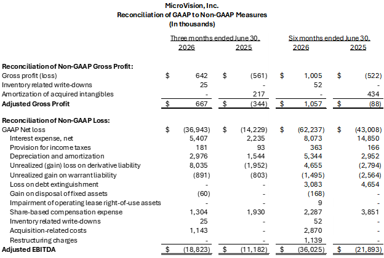Select derivative liability value 8,035
This screenshot has width=384, height=258.
(x=198, y=166)
